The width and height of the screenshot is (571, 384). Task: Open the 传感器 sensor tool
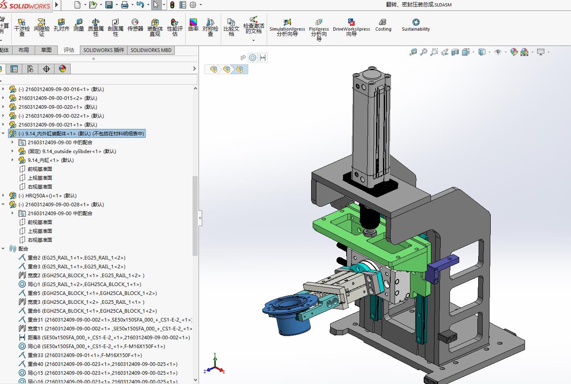(x=135, y=25)
